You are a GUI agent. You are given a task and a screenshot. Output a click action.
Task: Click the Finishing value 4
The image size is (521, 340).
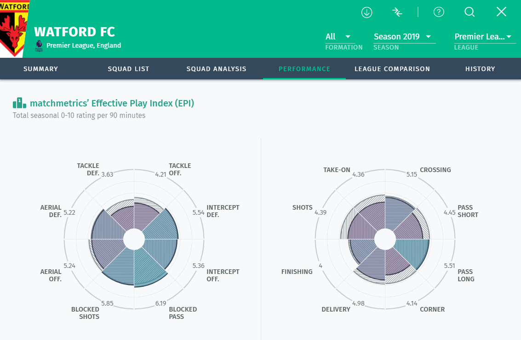[x=321, y=266]
